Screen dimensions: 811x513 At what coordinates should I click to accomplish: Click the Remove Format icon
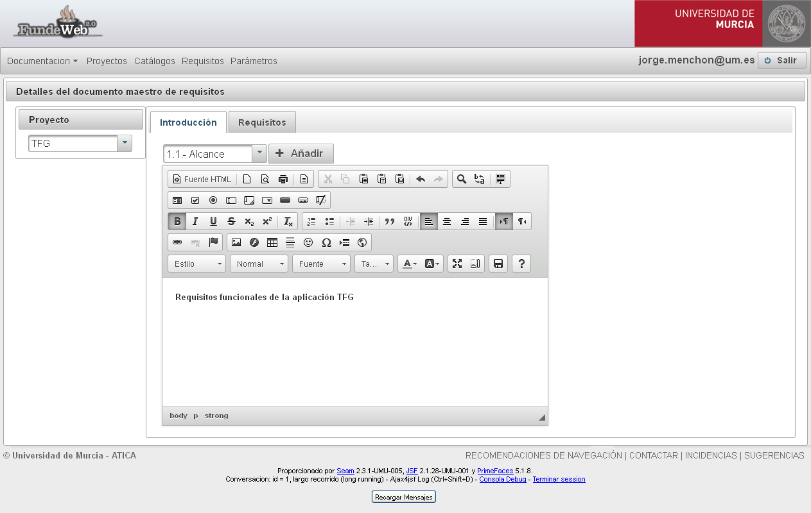click(x=288, y=221)
